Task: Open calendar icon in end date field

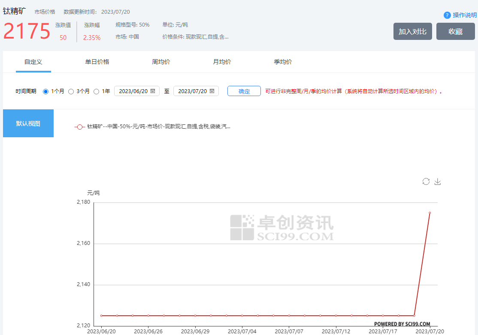Action: 212,91
